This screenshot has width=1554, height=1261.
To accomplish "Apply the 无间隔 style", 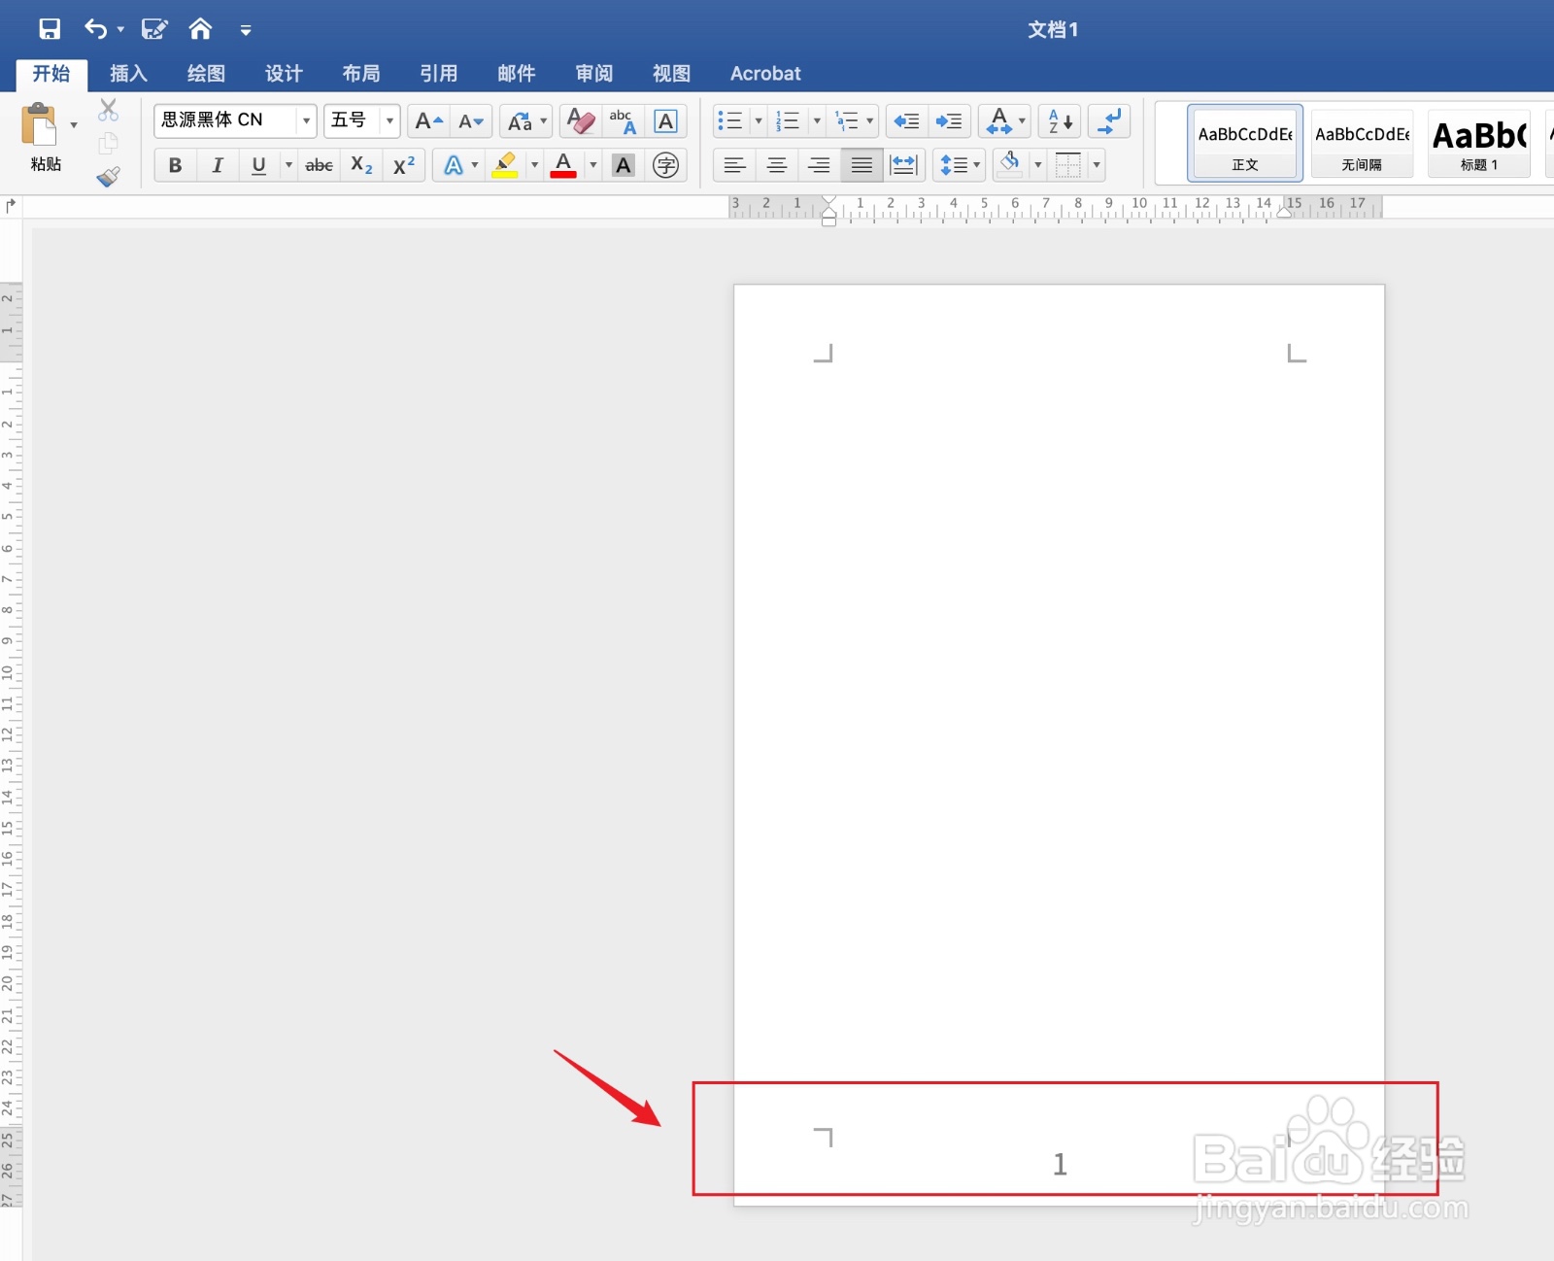I will 1362,143.
